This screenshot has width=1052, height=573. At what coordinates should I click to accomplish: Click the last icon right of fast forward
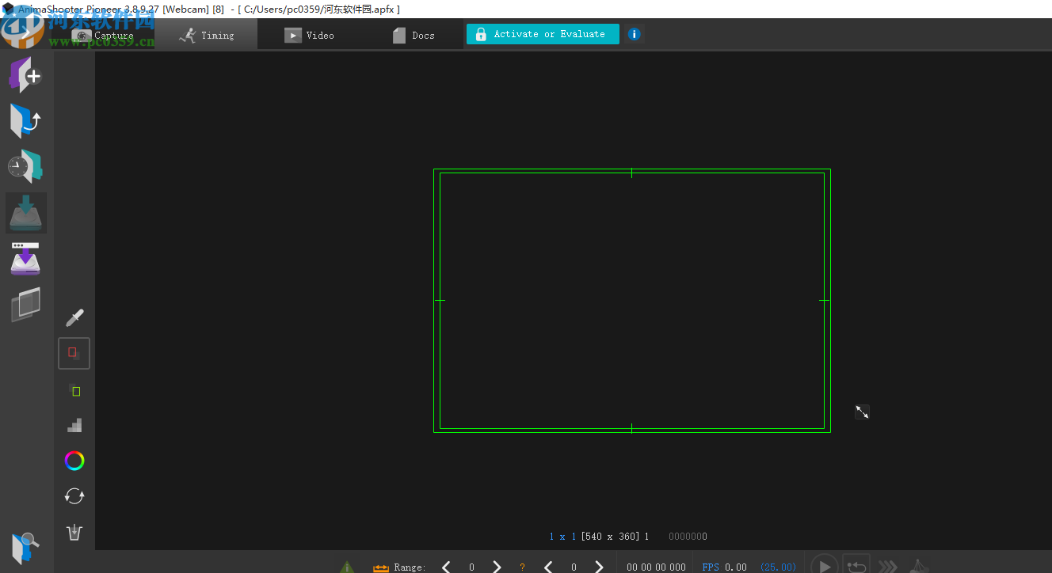click(x=918, y=566)
